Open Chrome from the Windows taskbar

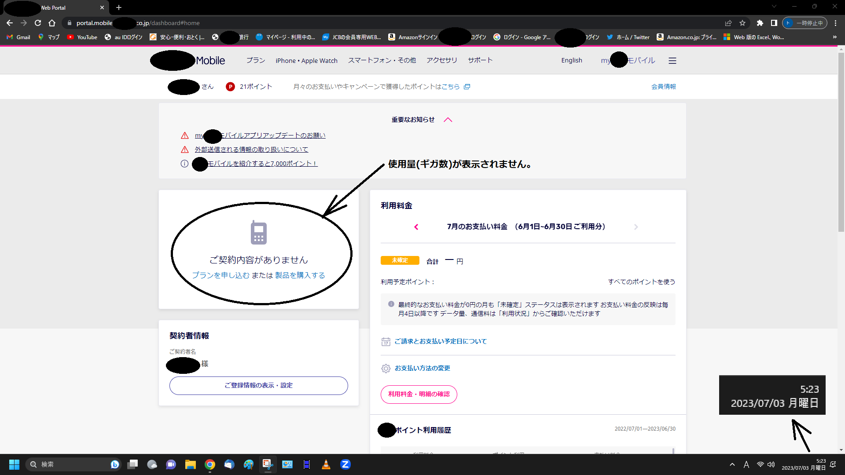[x=210, y=464]
